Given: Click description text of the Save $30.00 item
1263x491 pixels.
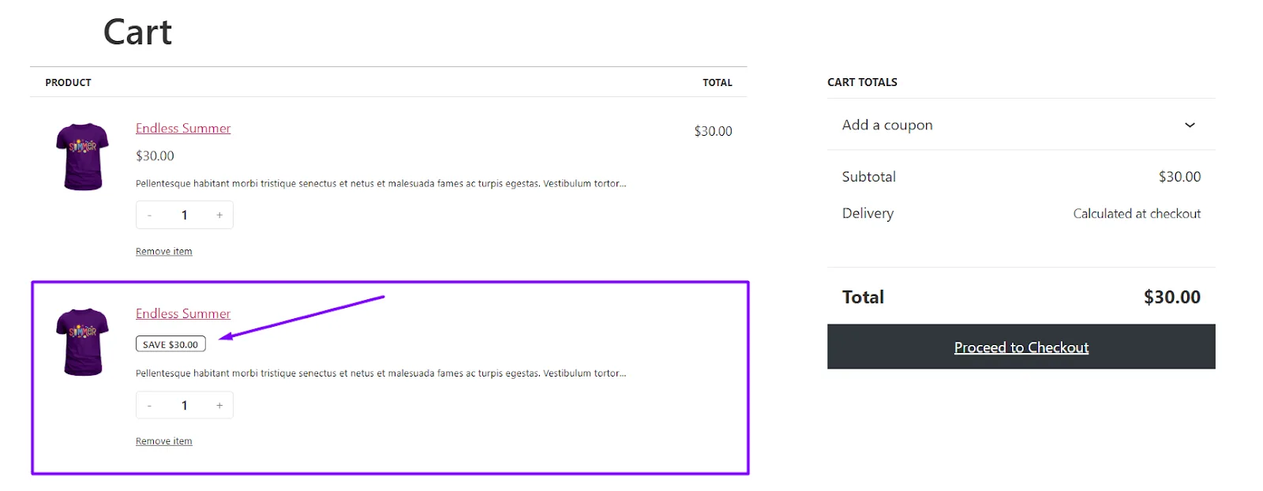Looking at the screenshot, I should [380, 373].
